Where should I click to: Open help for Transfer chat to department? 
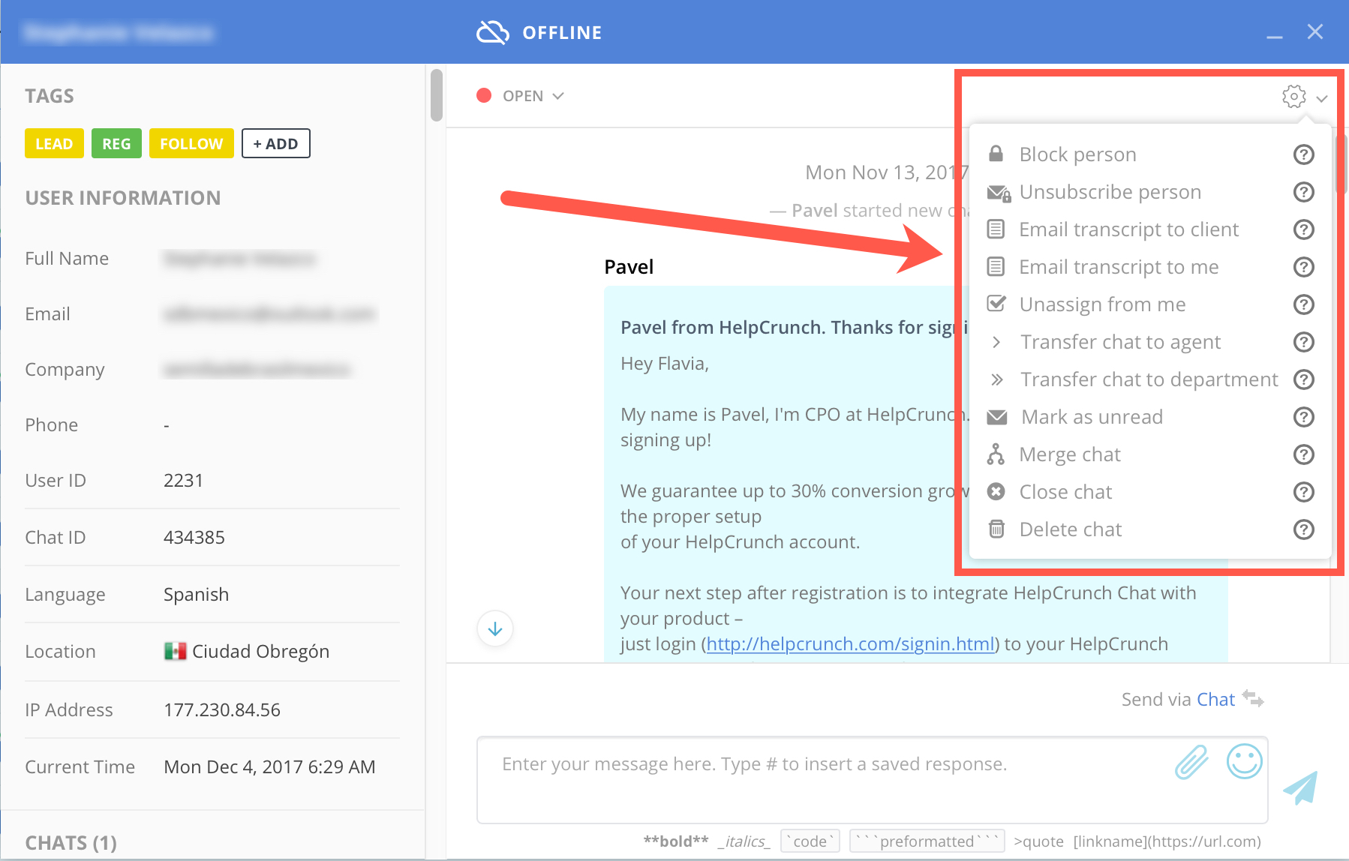tap(1304, 379)
